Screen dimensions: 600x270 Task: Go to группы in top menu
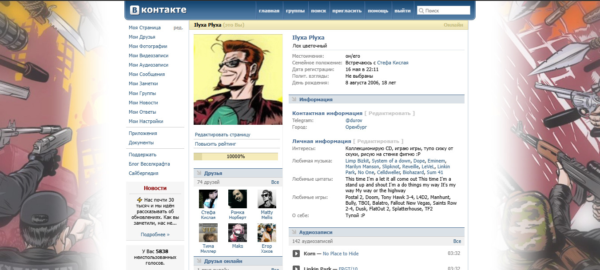pos(295,11)
